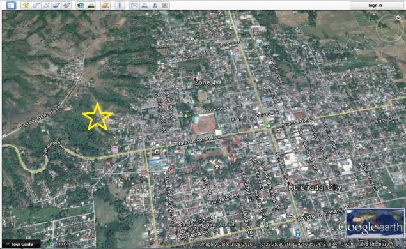Toggle the historical imagery clock icon
This screenshot has width=406, height=249.
[81, 5]
